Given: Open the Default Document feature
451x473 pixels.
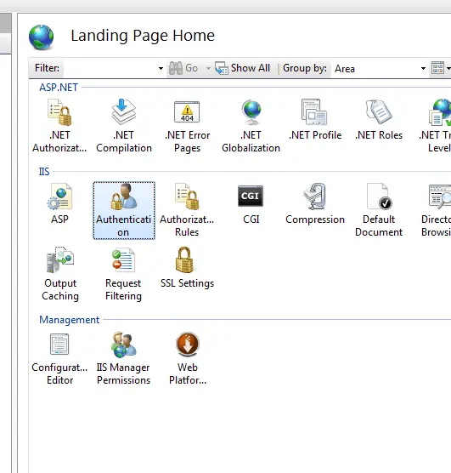Looking at the screenshot, I should pos(379,210).
